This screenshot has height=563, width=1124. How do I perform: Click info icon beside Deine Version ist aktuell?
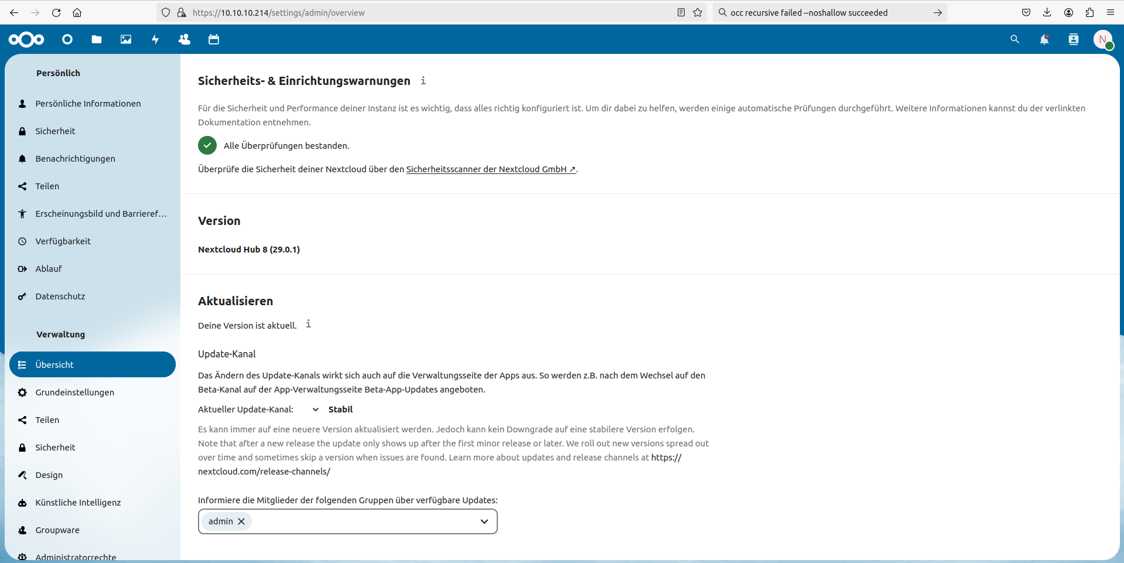308,324
